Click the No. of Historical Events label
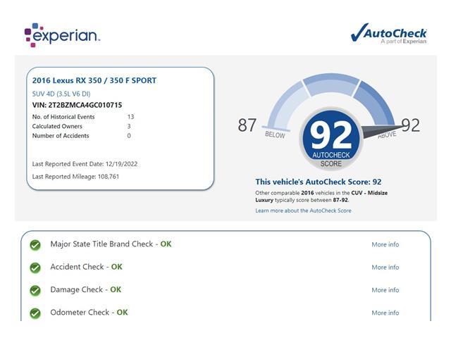The height and width of the screenshot is (338, 451). [63, 117]
